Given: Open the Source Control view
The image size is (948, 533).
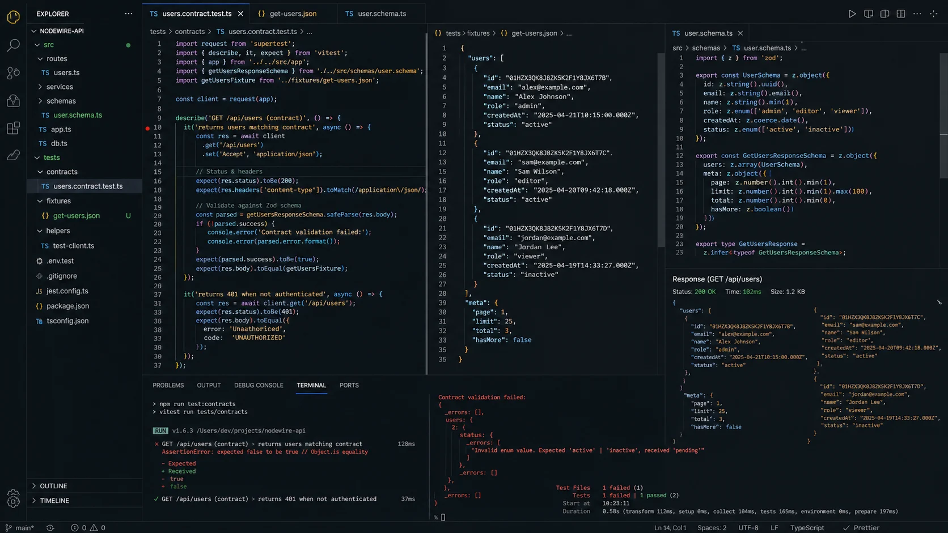Looking at the screenshot, I should tap(13, 73).
